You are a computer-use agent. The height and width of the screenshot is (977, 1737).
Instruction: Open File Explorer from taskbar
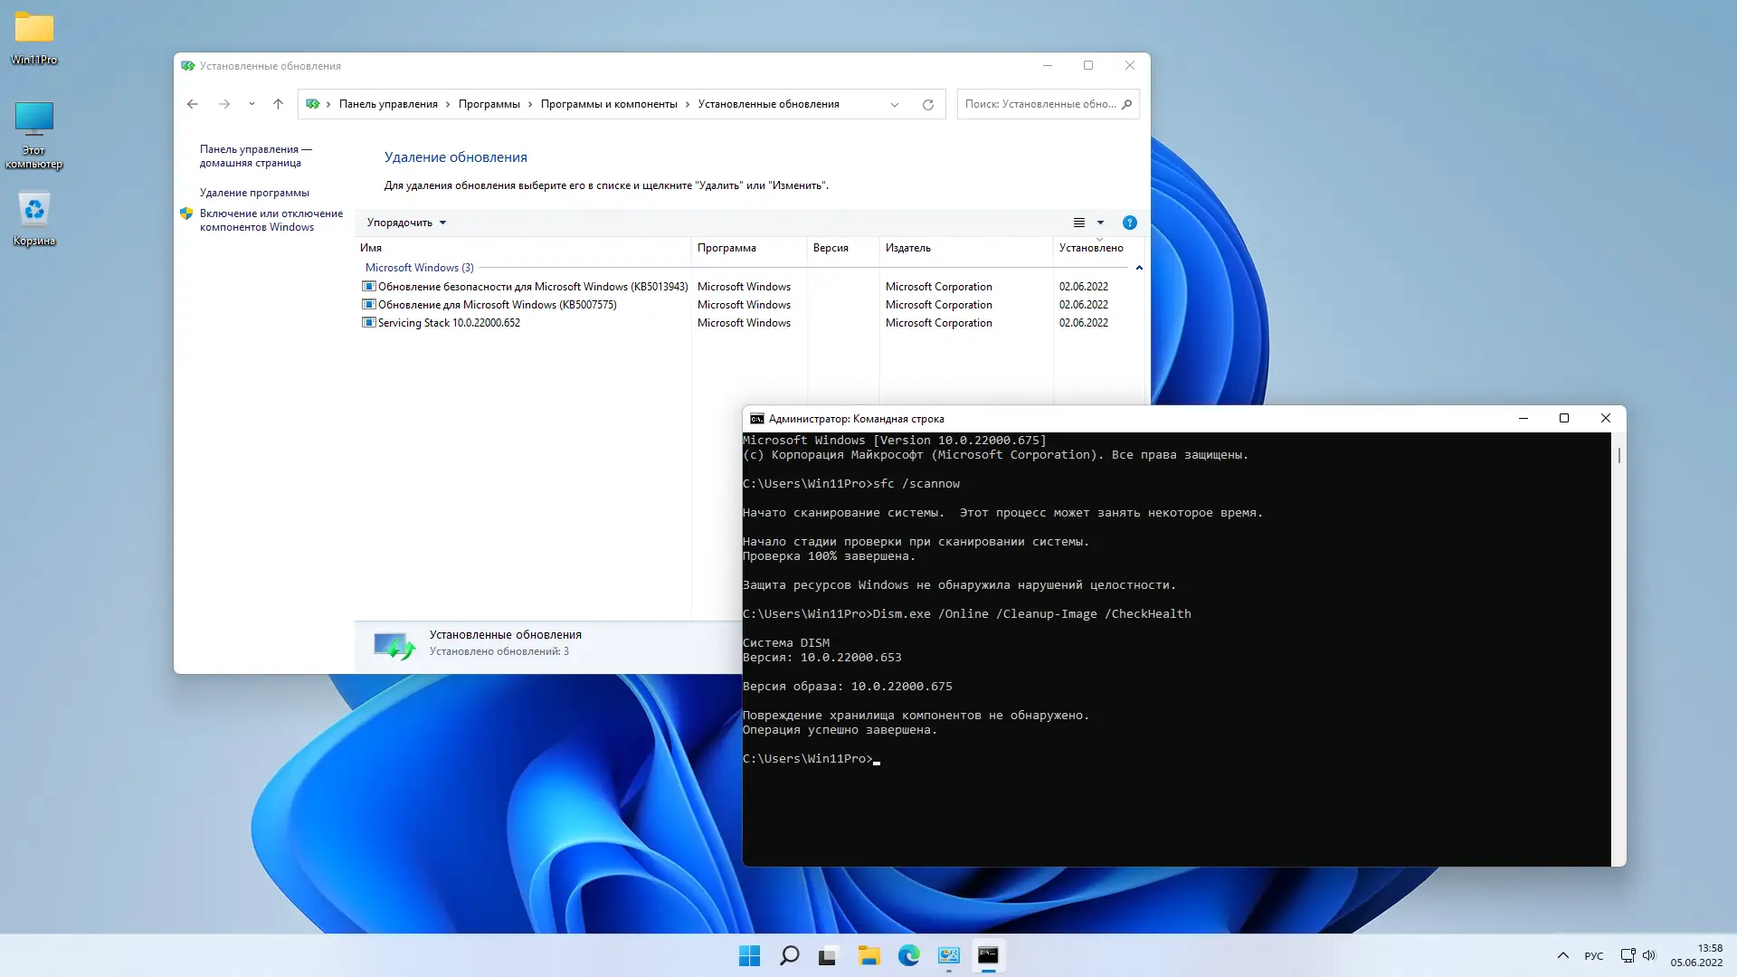[868, 955]
